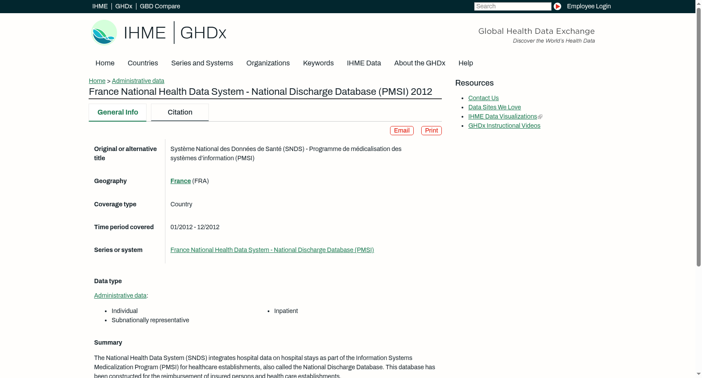Click the 'Original or alternative title' label

(125, 154)
